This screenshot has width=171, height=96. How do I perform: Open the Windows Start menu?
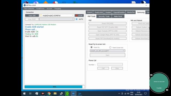[24, 94]
